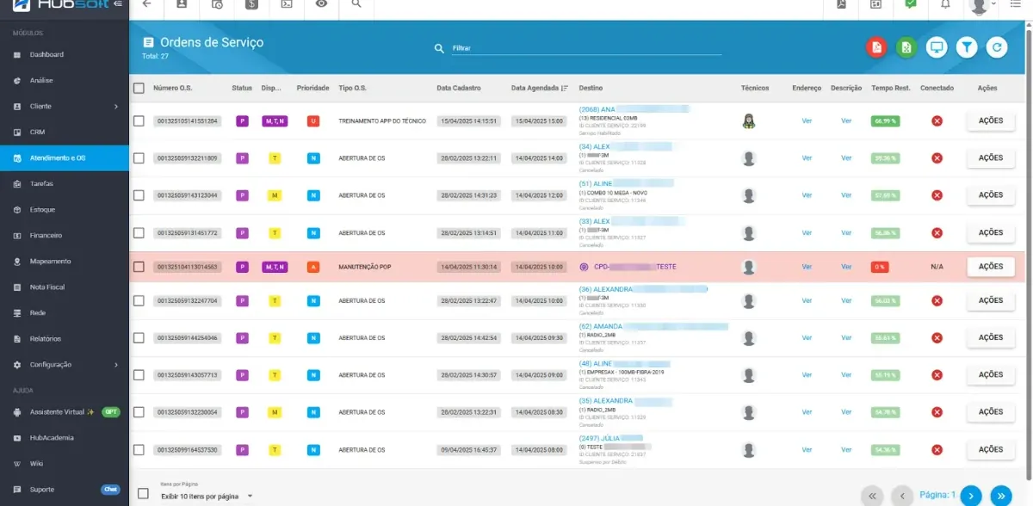View Endereço for the AMANDA row

807,338
